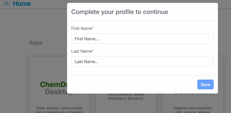Click the First Name field label
Viewport: 231px width, 113px height.
click(82, 28)
